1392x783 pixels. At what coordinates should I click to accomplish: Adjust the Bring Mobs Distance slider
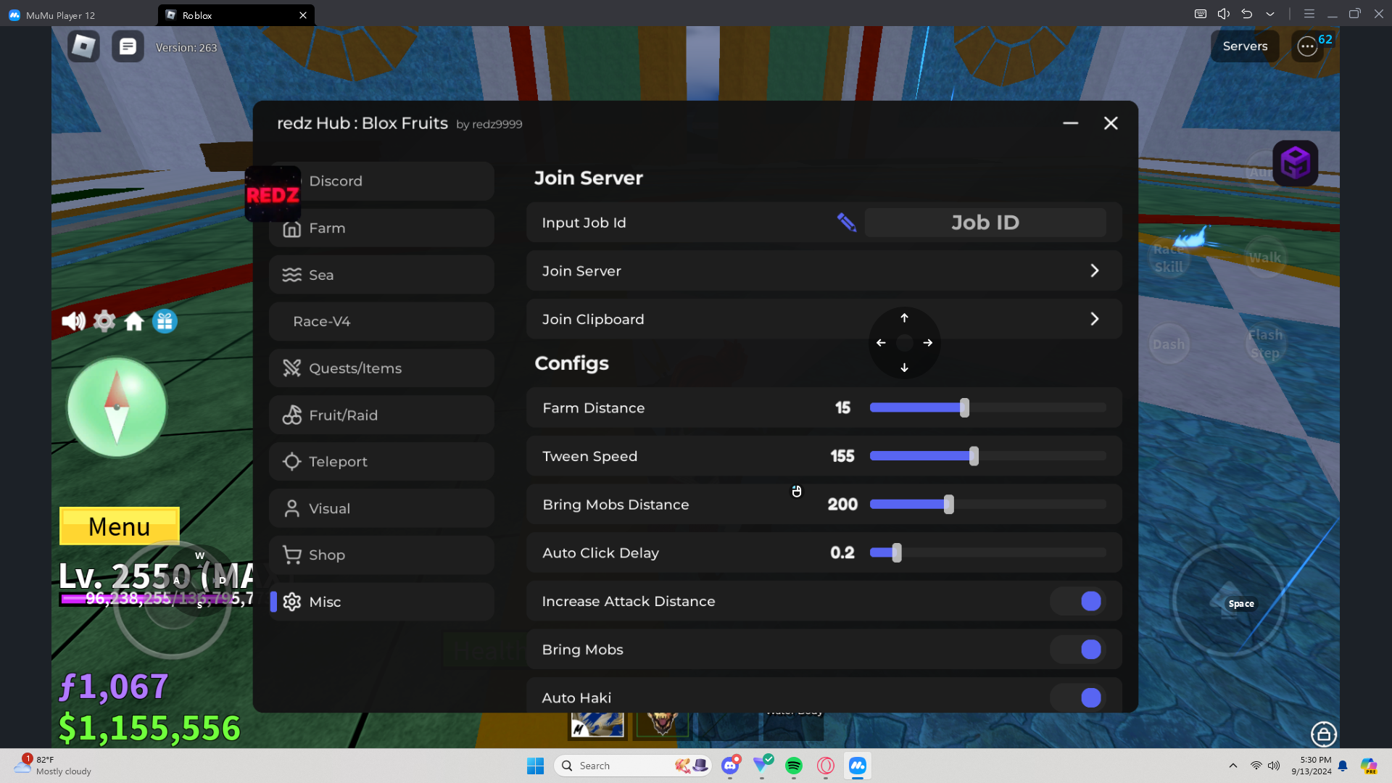987,505
